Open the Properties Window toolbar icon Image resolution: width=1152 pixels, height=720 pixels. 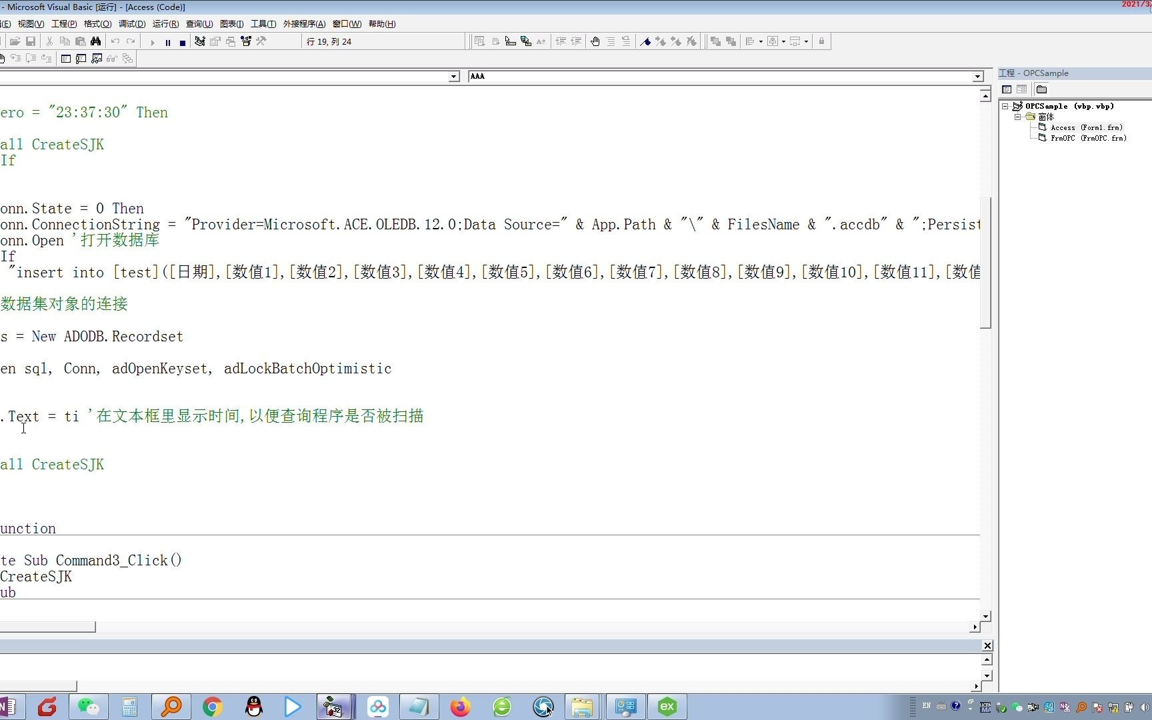point(215,41)
